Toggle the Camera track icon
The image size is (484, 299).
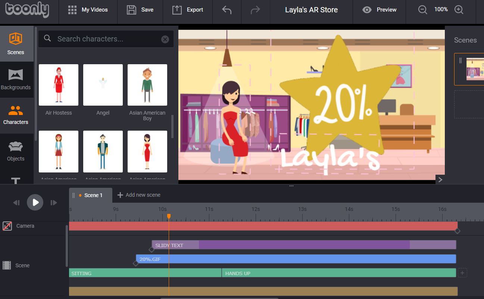tap(7, 226)
